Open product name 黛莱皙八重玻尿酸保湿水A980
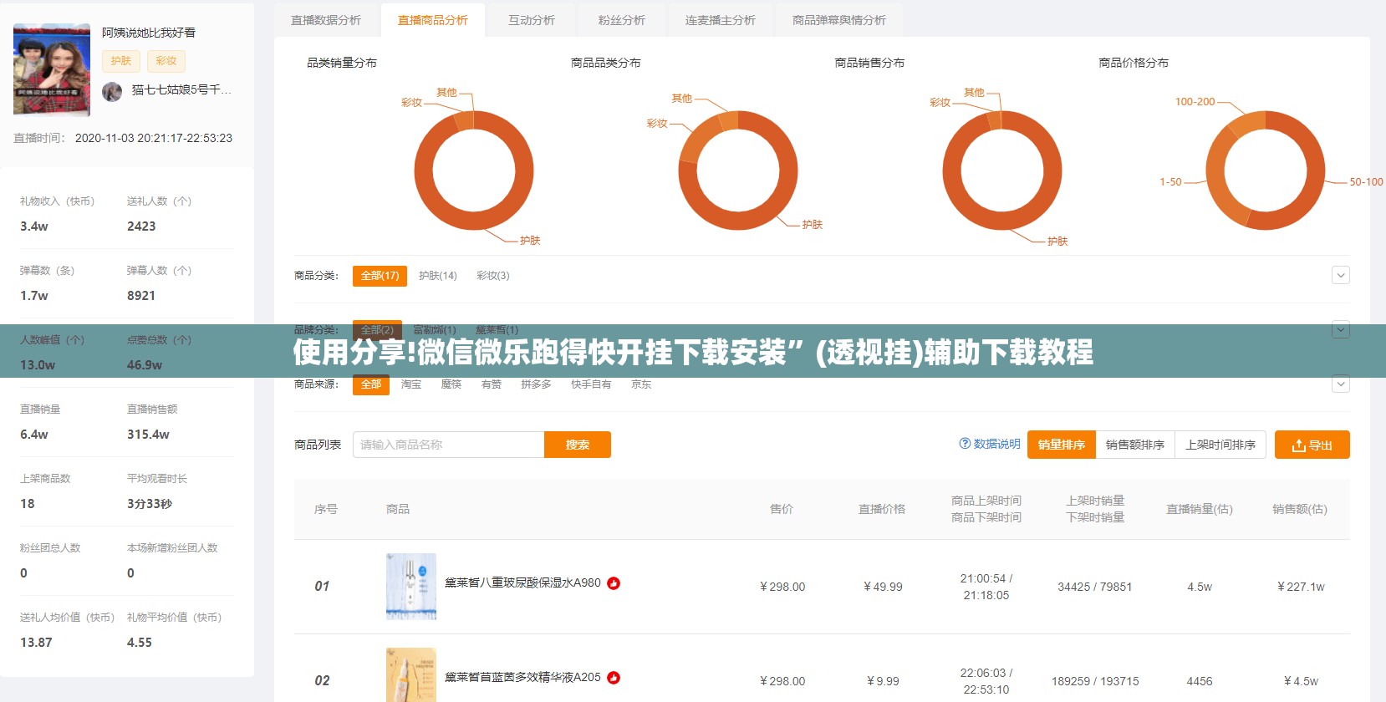Screen dimensions: 1386x702 [522, 583]
